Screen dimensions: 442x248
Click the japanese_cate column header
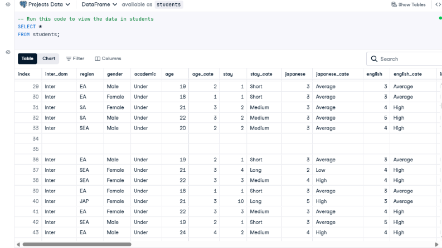pyautogui.click(x=338, y=74)
